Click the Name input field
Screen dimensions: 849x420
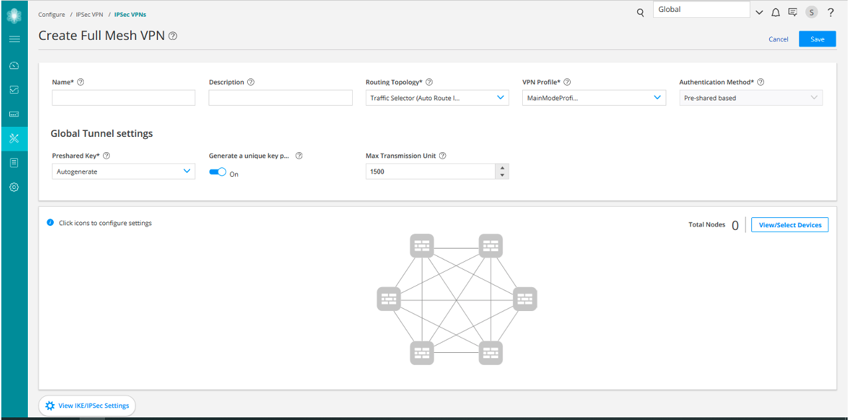(x=124, y=98)
